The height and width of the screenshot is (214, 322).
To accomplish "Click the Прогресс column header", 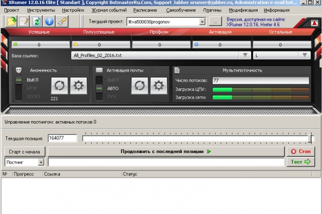I will click(28, 174).
